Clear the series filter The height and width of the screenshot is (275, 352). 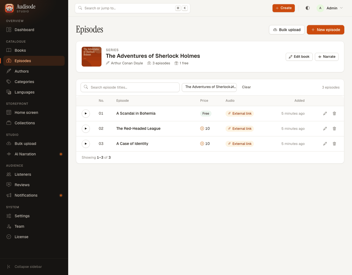[x=246, y=87]
